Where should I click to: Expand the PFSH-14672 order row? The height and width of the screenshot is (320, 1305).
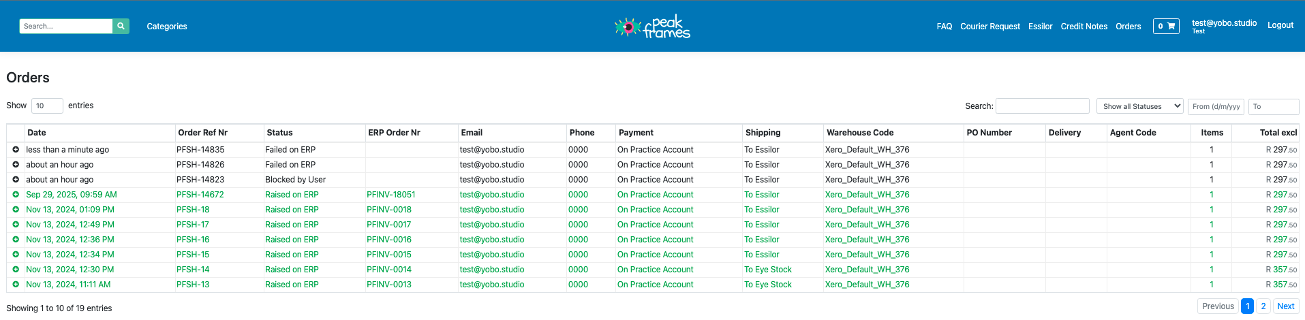tap(16, 195)
